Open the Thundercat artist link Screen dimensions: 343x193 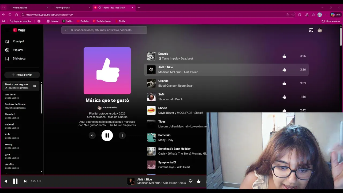pyautogui.click(x=166, y=99)
